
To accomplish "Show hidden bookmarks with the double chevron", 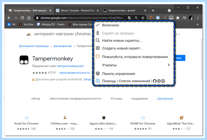I will point(197,25).
